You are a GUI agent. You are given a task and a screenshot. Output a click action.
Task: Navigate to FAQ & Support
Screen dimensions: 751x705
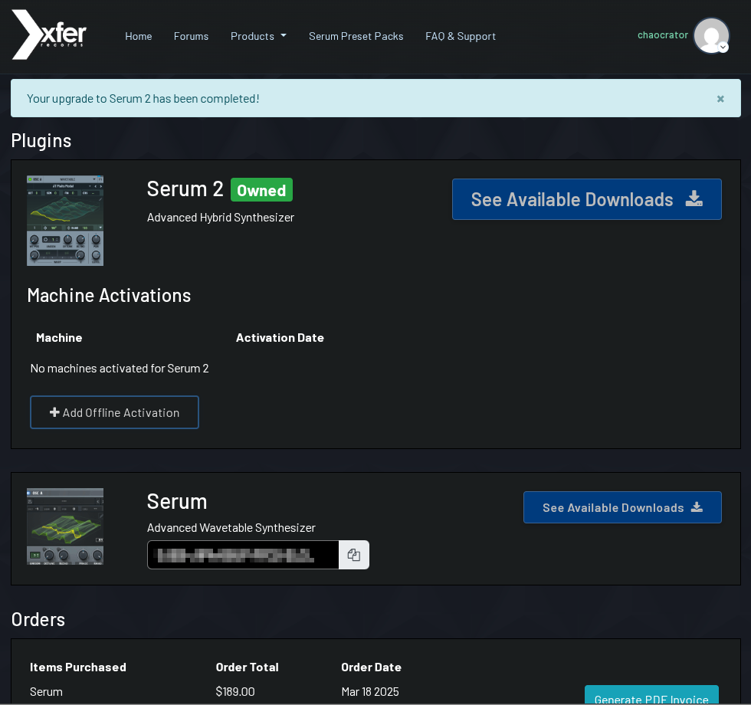pyautogui.click(x=461, y=36)
